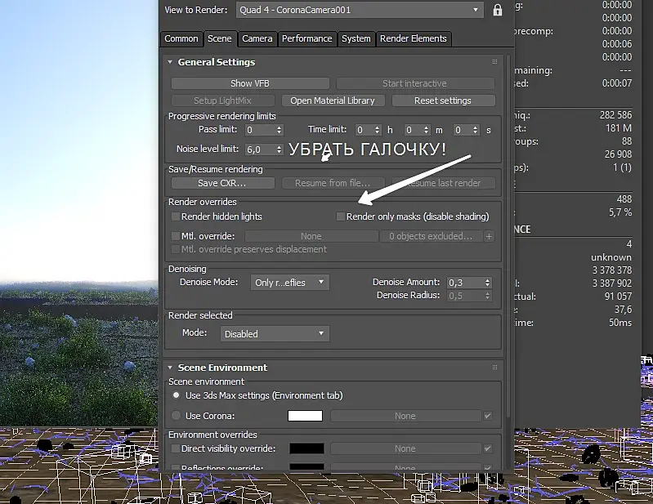
Task: Toggle the lock icon beside View to Render
Action: (x=497, y=10)
